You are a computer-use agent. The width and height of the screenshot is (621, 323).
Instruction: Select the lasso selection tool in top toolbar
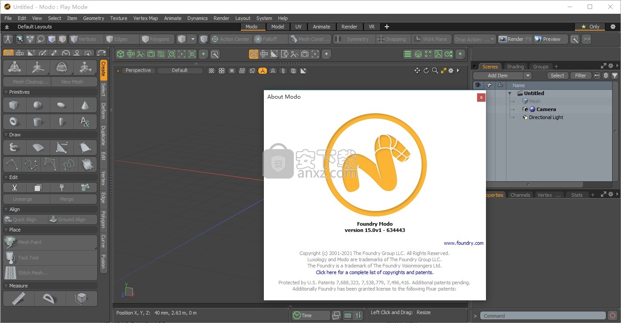[x=40, y=39]
